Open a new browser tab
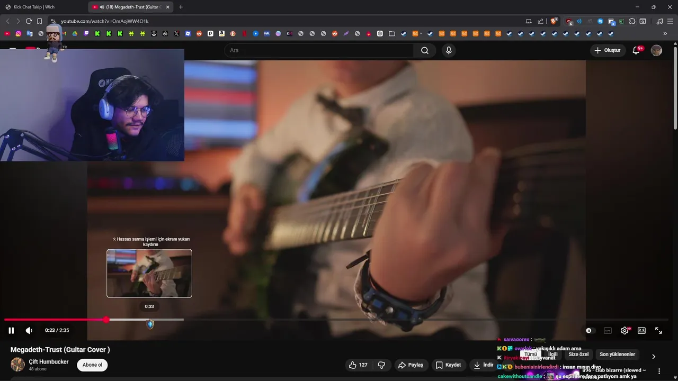 tap(181, 7)
